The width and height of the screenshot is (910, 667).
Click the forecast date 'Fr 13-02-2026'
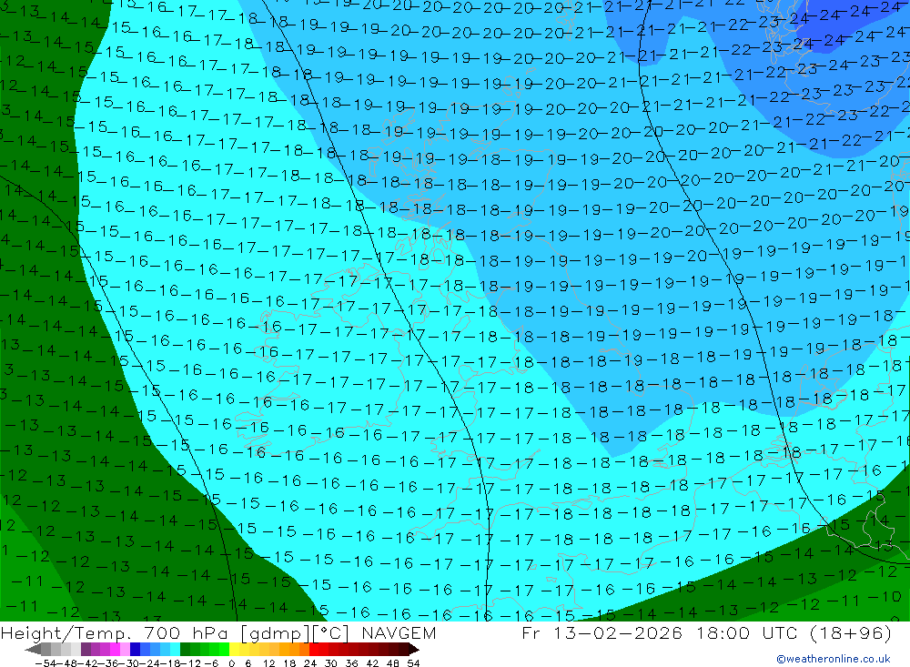click(x=602, y=632)
